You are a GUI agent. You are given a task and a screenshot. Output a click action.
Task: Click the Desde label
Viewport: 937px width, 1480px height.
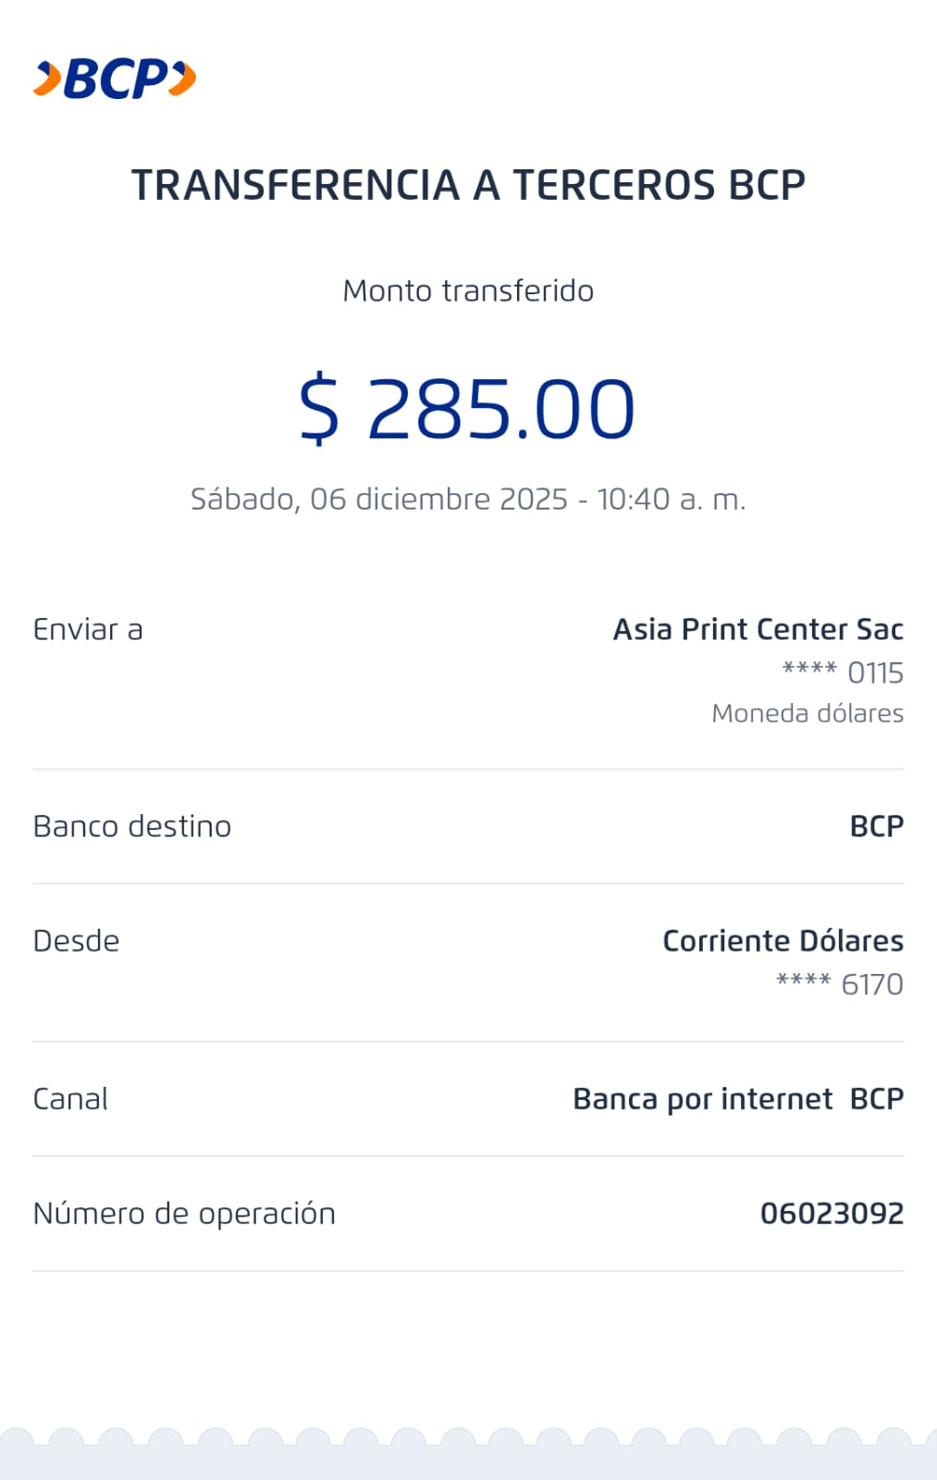coord(76,941)
